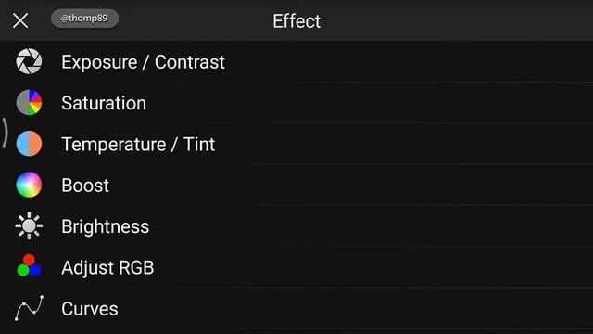This screenshot has width=593, height=334.
Task: Click the Adjust RGB three-dot icon
Action: tap(29, 266)
